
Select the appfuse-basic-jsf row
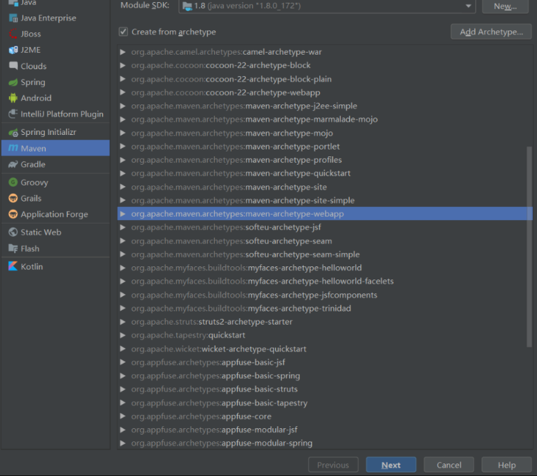click(x=325, y=363)
